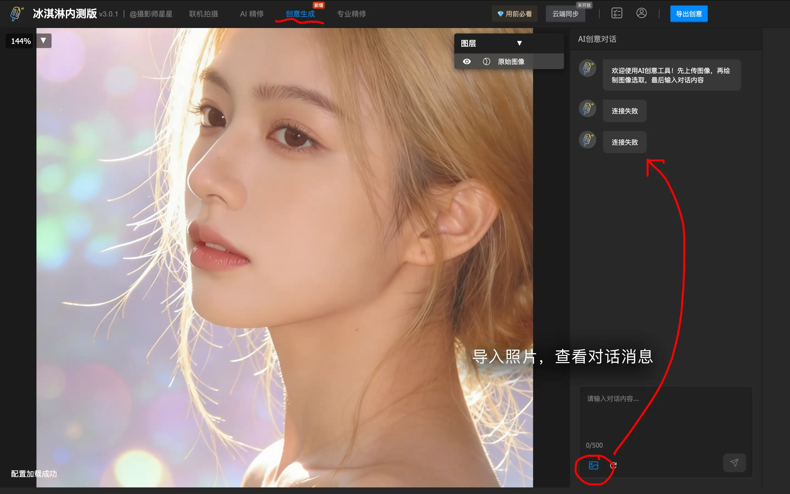Image resolution: width=790 pixels, height=494 pixels.
Task: Switch to the 联机拍摄 tab
Action: [203, 14]
